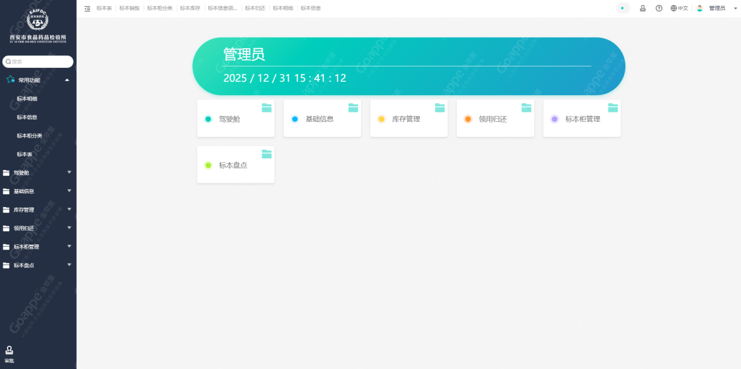Click the sidebar collapse icon in top bar
The image size is (741, 369).
pos(87,9)
